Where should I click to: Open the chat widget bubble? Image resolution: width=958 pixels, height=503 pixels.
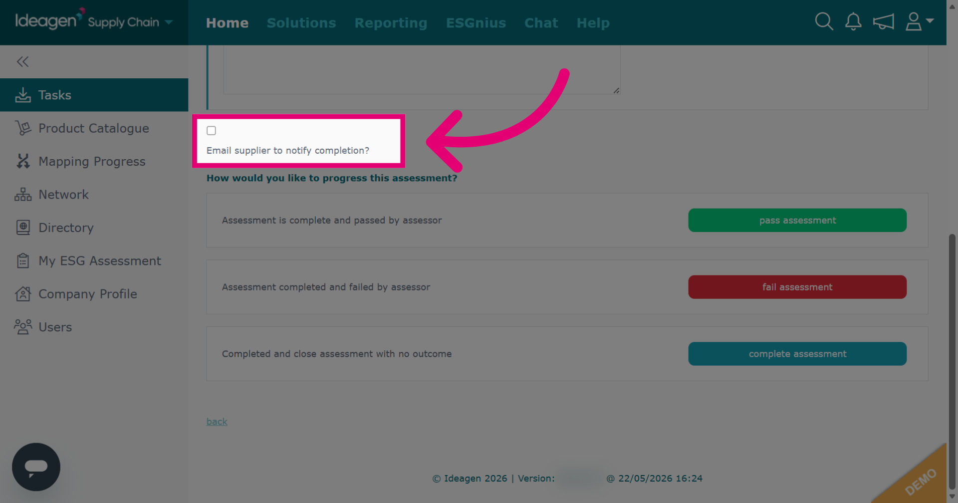36,467
